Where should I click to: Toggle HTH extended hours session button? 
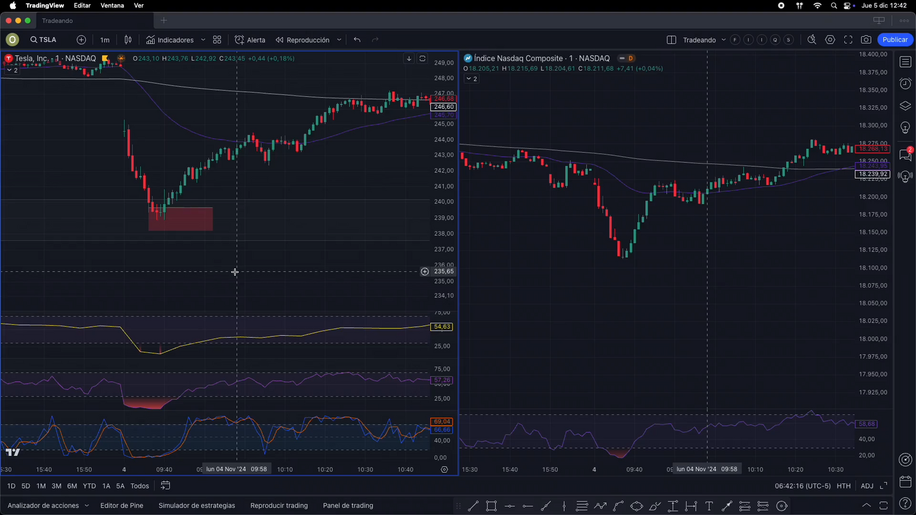(843, 486)
